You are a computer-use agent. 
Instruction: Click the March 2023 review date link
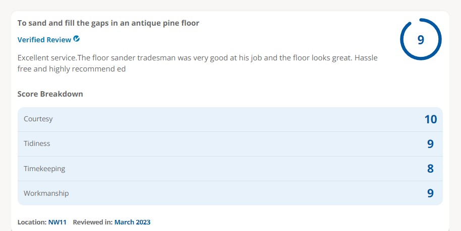pyautogui.click(x=132, y=222)
